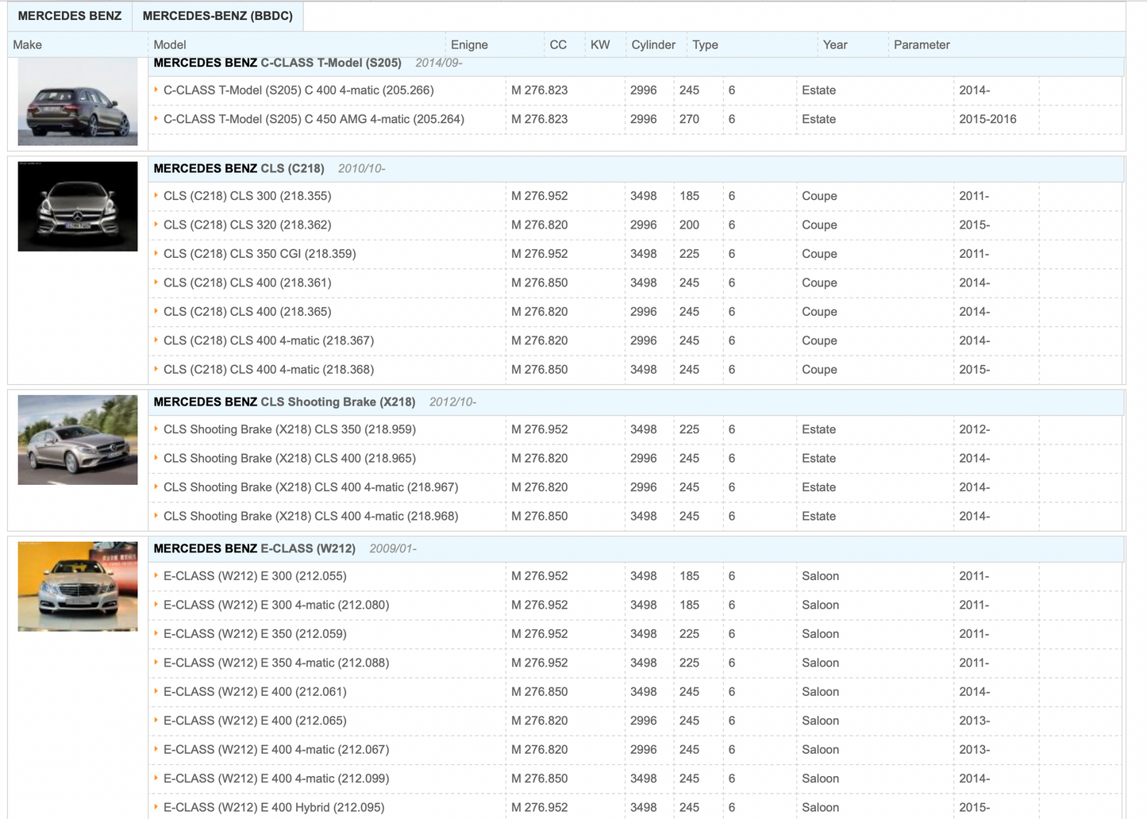Select year 2012- in Shooting Brake CLS 350 row

(974, 429)
